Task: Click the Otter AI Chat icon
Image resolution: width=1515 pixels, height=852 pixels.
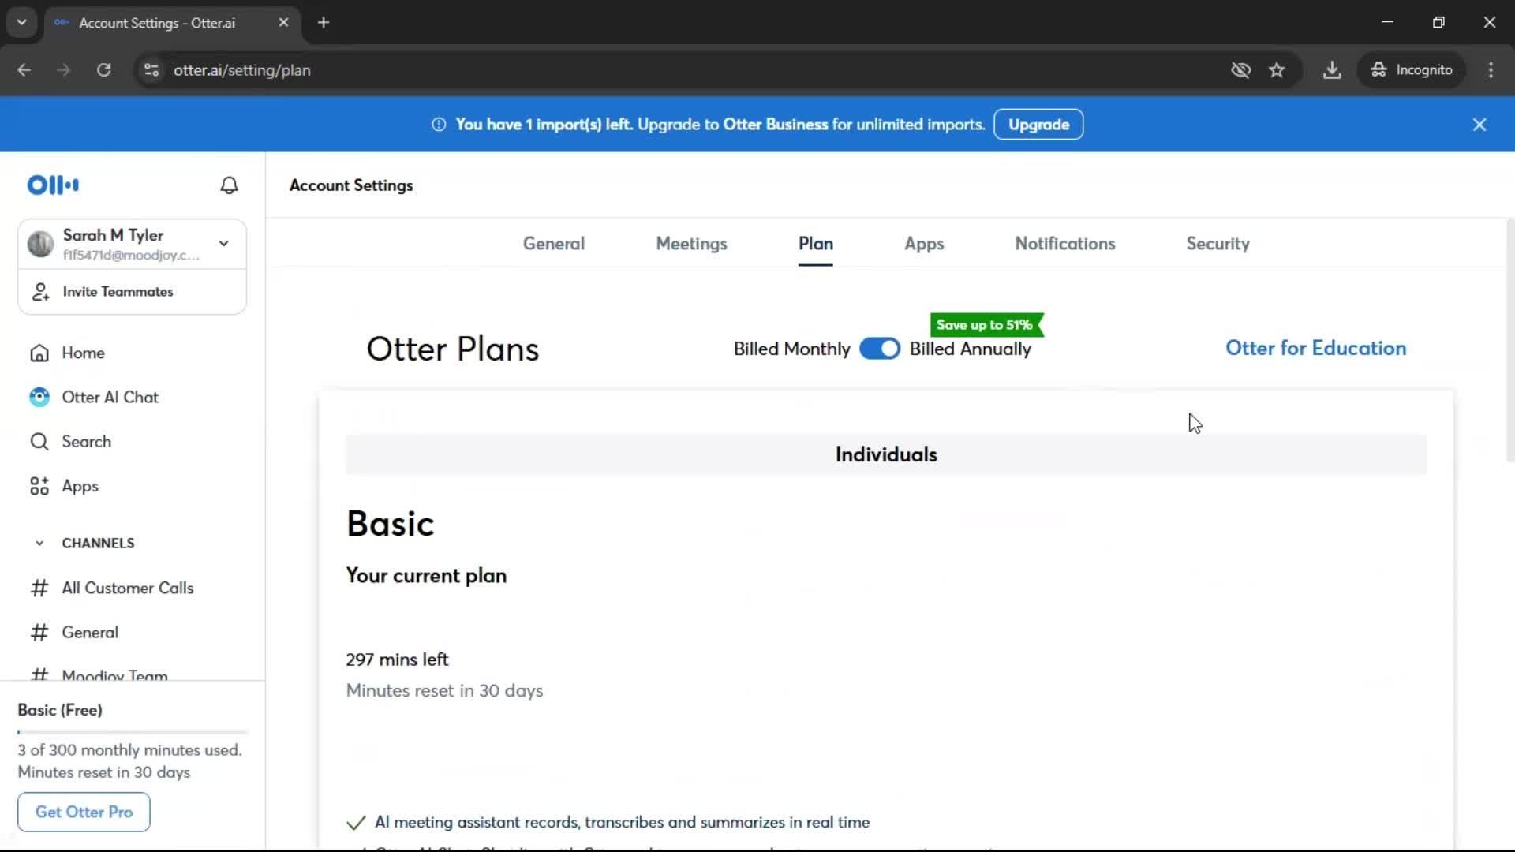Action: (x=39, y=398)
